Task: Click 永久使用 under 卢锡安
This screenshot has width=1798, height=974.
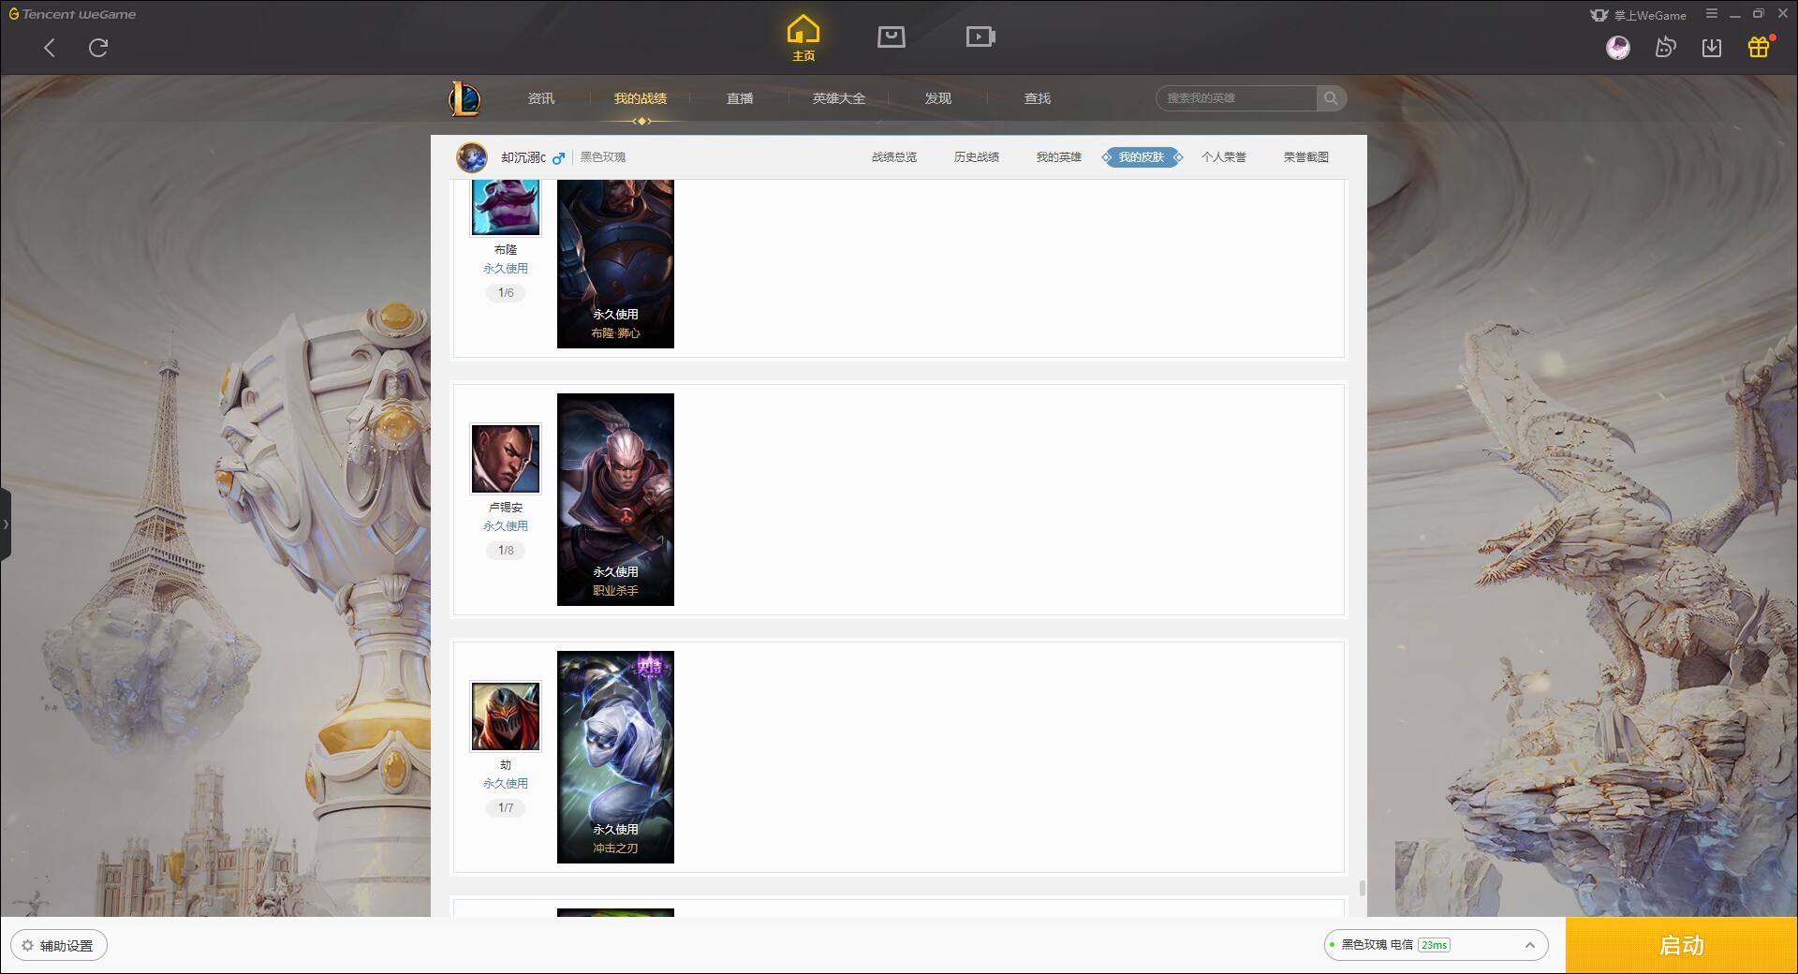Action: pyautogui.click(x=506, y=526)
